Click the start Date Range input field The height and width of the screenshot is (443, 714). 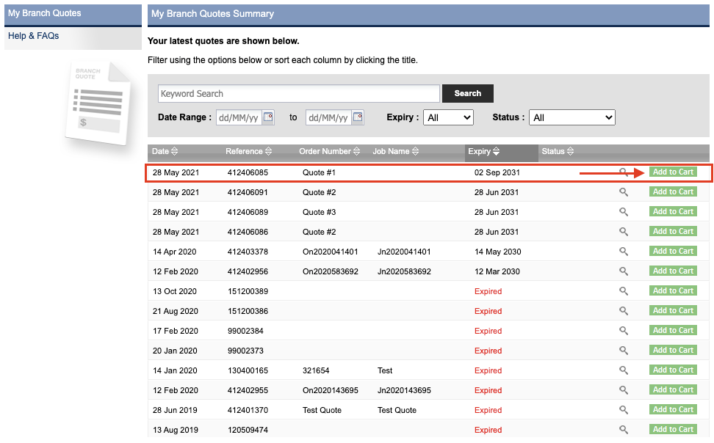(x=238, y=117)
